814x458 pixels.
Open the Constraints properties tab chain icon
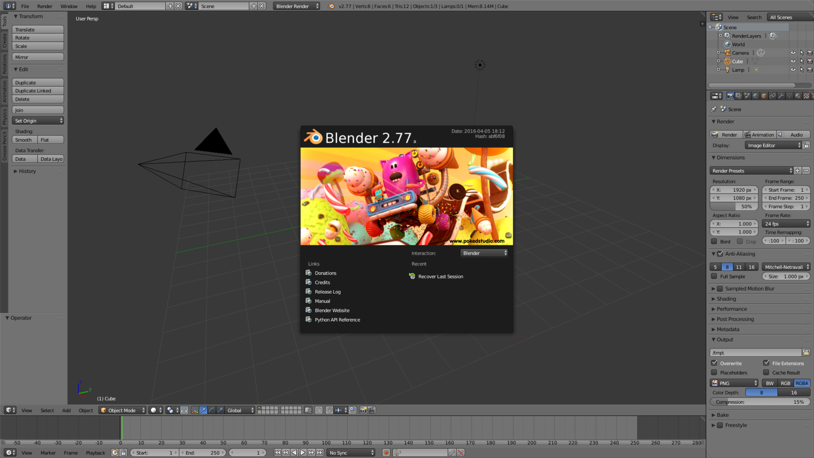point(772,96)
